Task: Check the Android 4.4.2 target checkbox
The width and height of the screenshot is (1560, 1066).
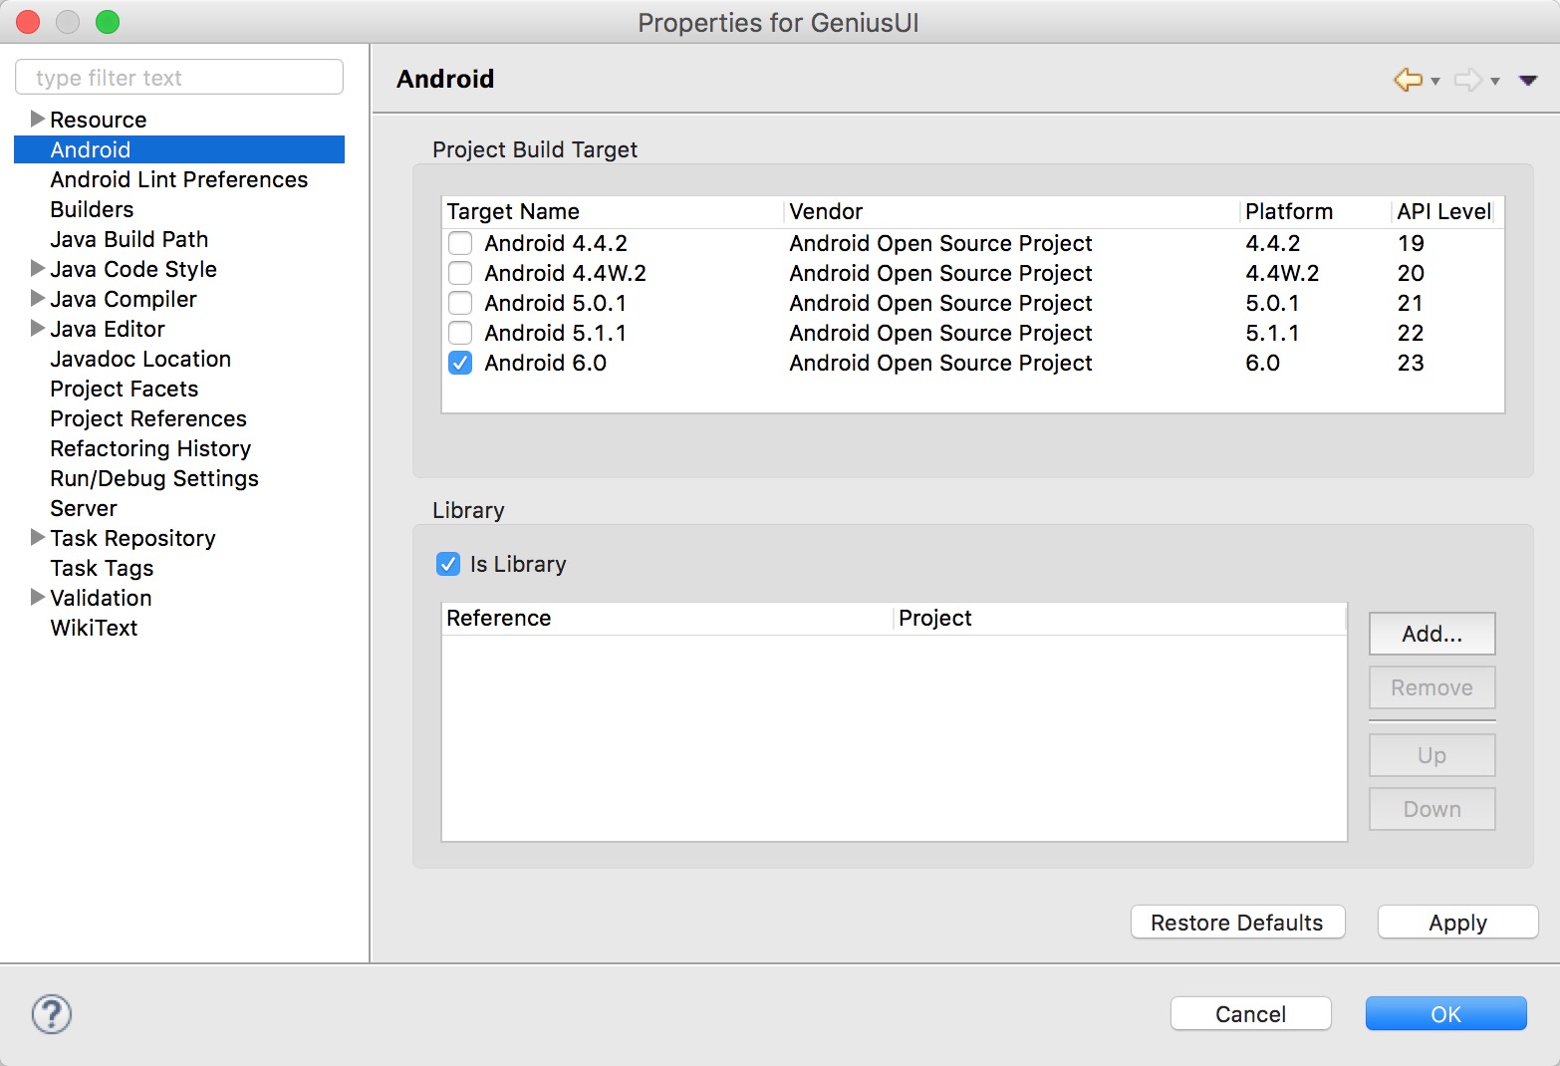Action: pos(460,243)
